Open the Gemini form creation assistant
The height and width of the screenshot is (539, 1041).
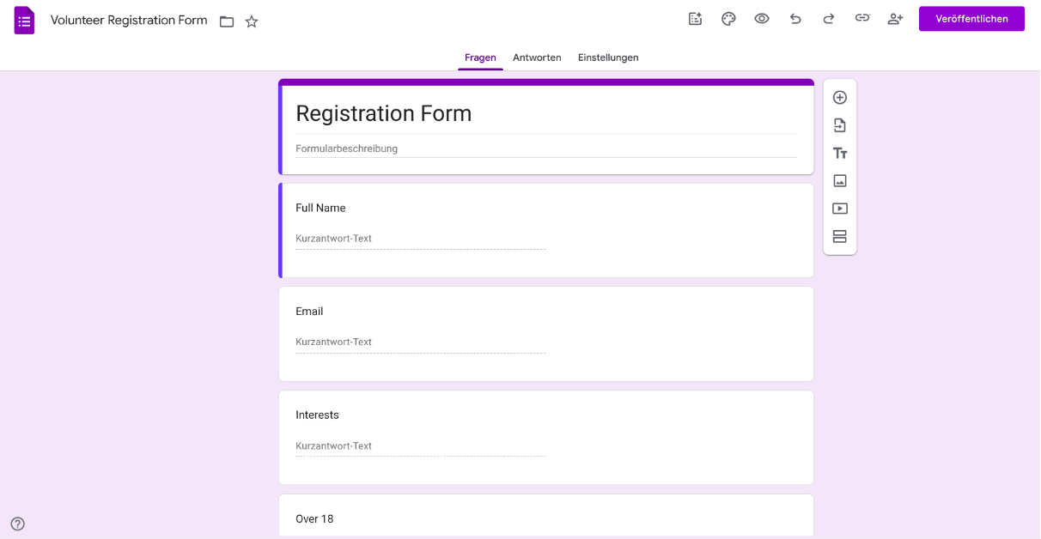[695, 18]
